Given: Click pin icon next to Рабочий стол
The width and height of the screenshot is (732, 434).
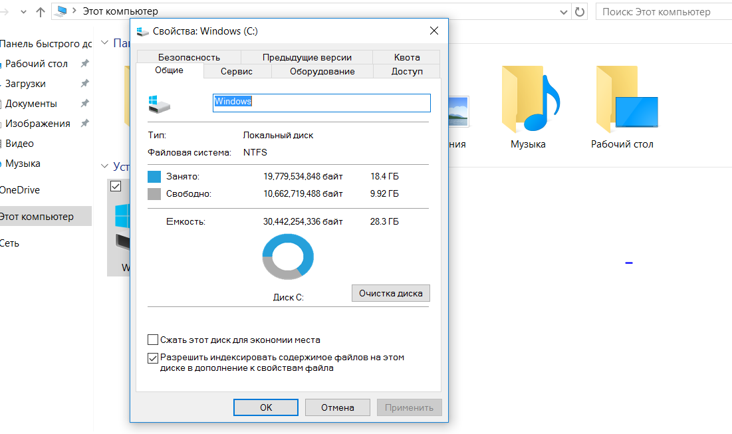Looking at the screenshot, I should (x=84, y=63).
